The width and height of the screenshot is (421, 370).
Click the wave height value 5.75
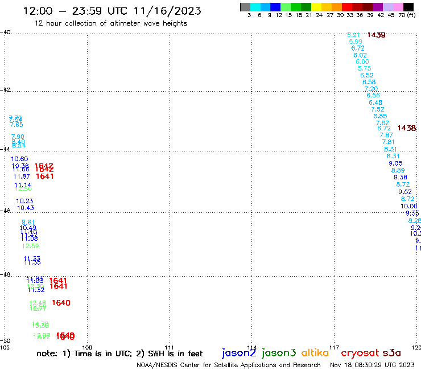point(364,68)
